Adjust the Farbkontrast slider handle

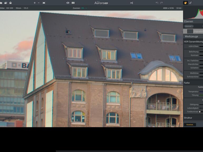pos(200,112)
